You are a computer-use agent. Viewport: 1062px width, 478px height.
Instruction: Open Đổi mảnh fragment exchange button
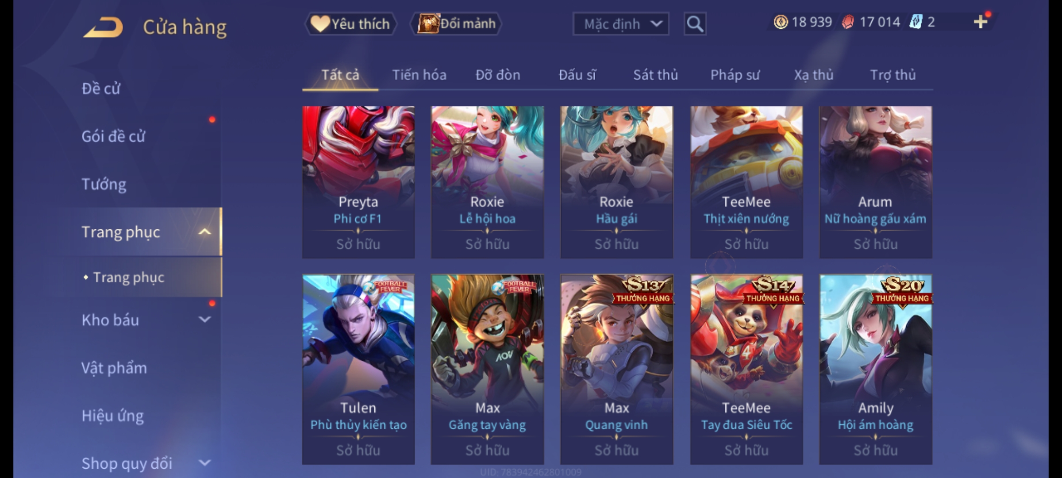(x=456, y=24)
